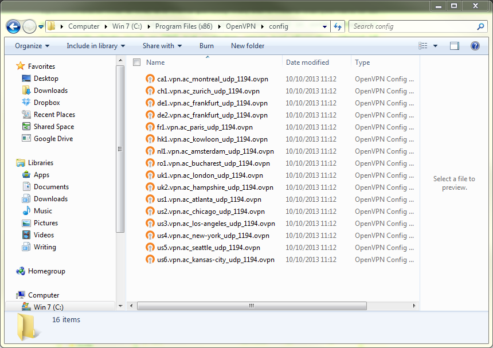Click the search magnifier icon
Image resolution: width=493 pixels, height=348 pixels.
coord(480,26)
